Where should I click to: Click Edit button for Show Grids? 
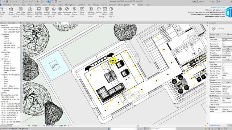click(x=228, y=60)
